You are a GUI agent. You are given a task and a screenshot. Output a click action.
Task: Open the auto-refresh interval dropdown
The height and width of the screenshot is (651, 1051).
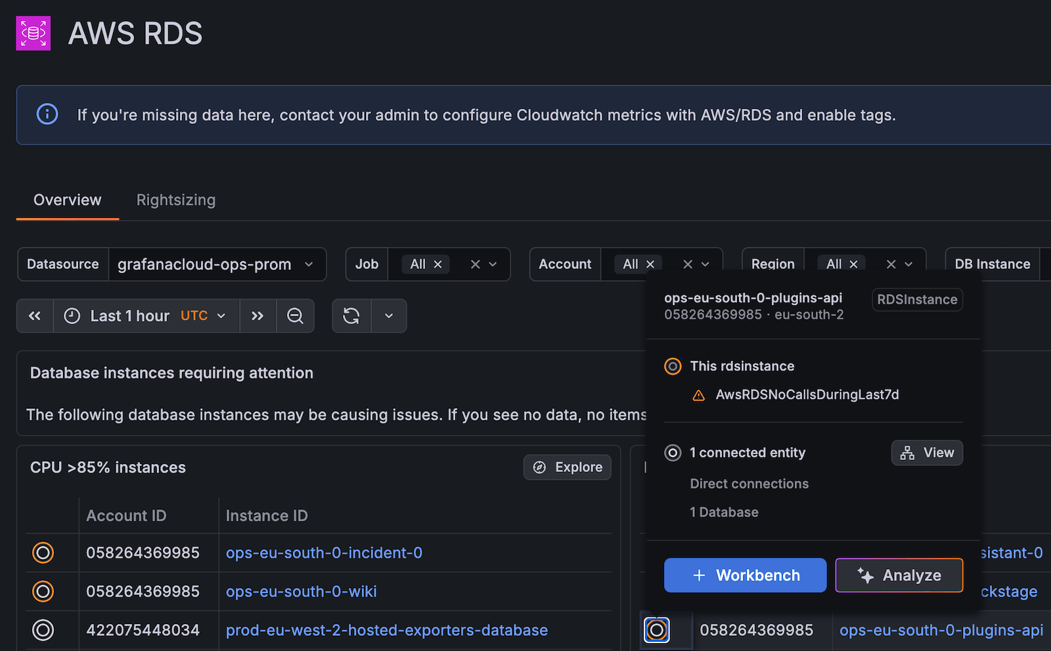click(x=389, y=316)
